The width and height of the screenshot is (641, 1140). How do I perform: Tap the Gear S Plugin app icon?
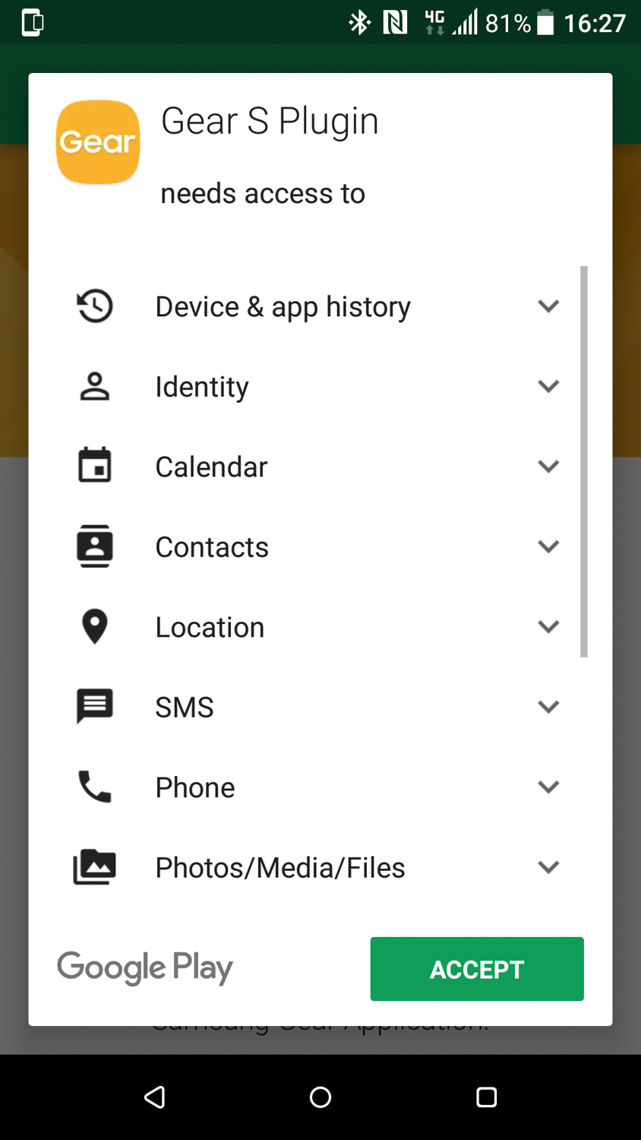click(x=98, y=142)
